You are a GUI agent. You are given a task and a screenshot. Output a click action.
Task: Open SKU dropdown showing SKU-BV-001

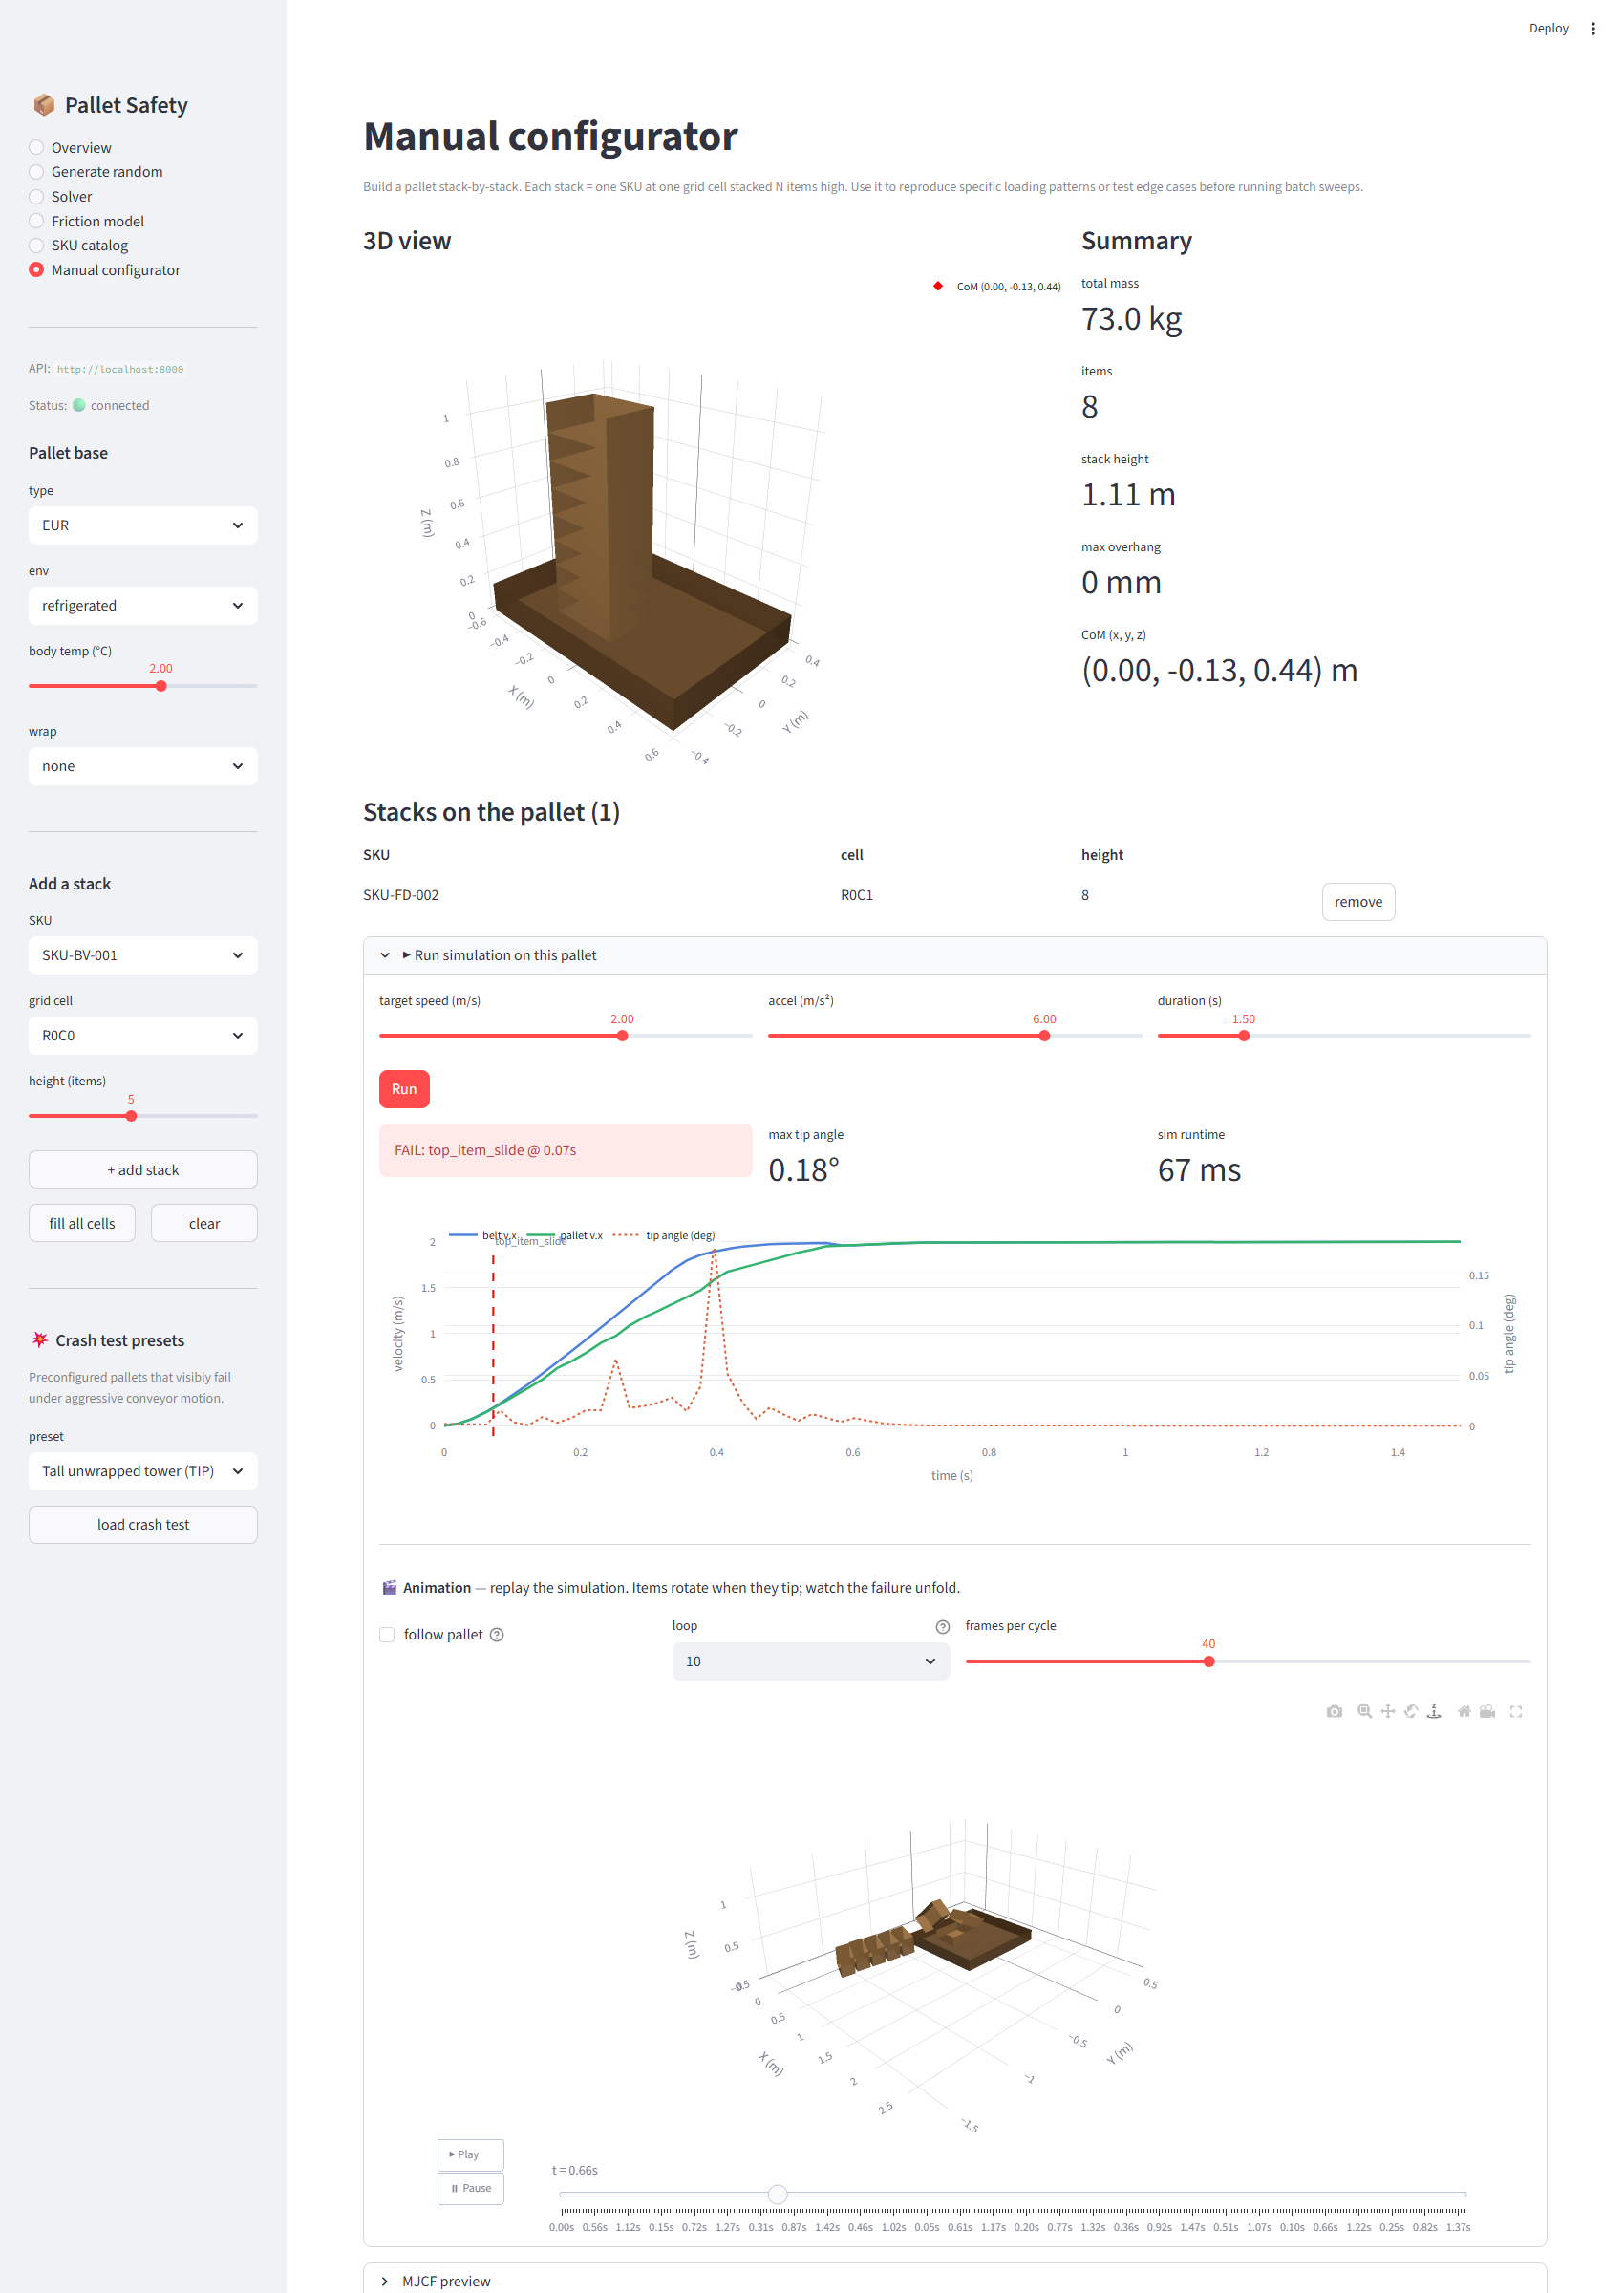point(143,955)
